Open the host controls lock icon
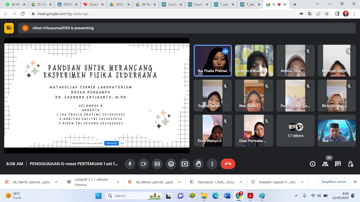Screen dimensions: 360x202 351,164
